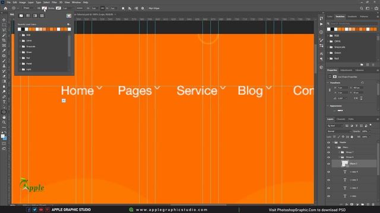This screenshot has height=213, width=380.
Task: Select the Move tool
Action: point(4,20)
